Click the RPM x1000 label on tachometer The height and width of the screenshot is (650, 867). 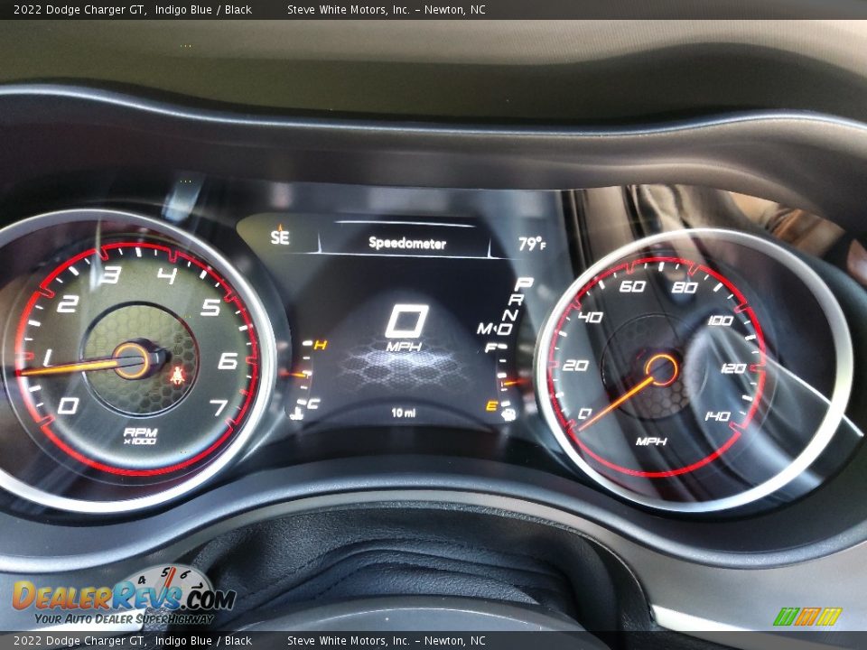(140, 436)
